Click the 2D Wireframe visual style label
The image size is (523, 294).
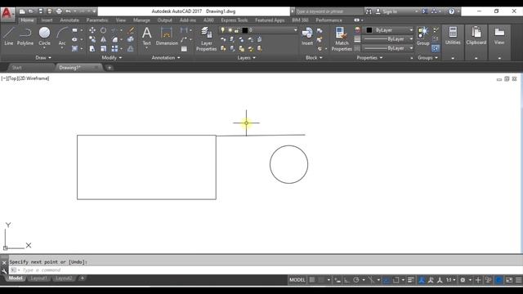[x=34, y=78]
